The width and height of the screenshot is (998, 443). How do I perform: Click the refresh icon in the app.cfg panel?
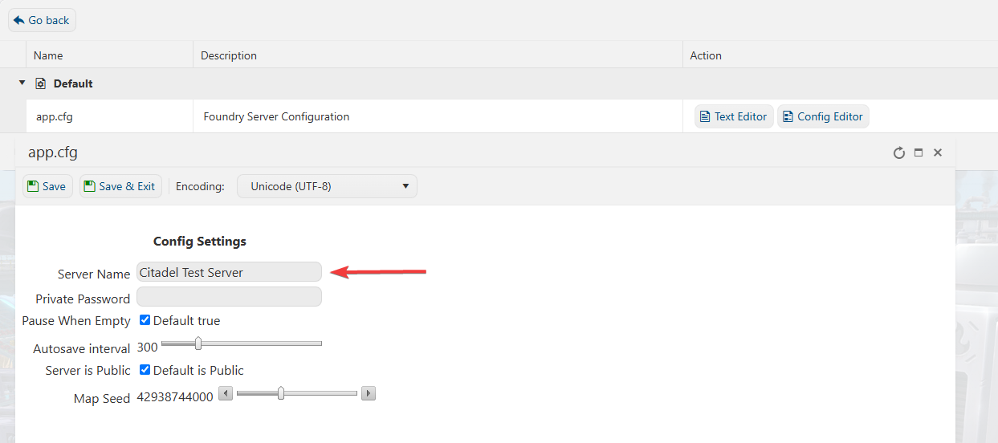tap(899, 152)
